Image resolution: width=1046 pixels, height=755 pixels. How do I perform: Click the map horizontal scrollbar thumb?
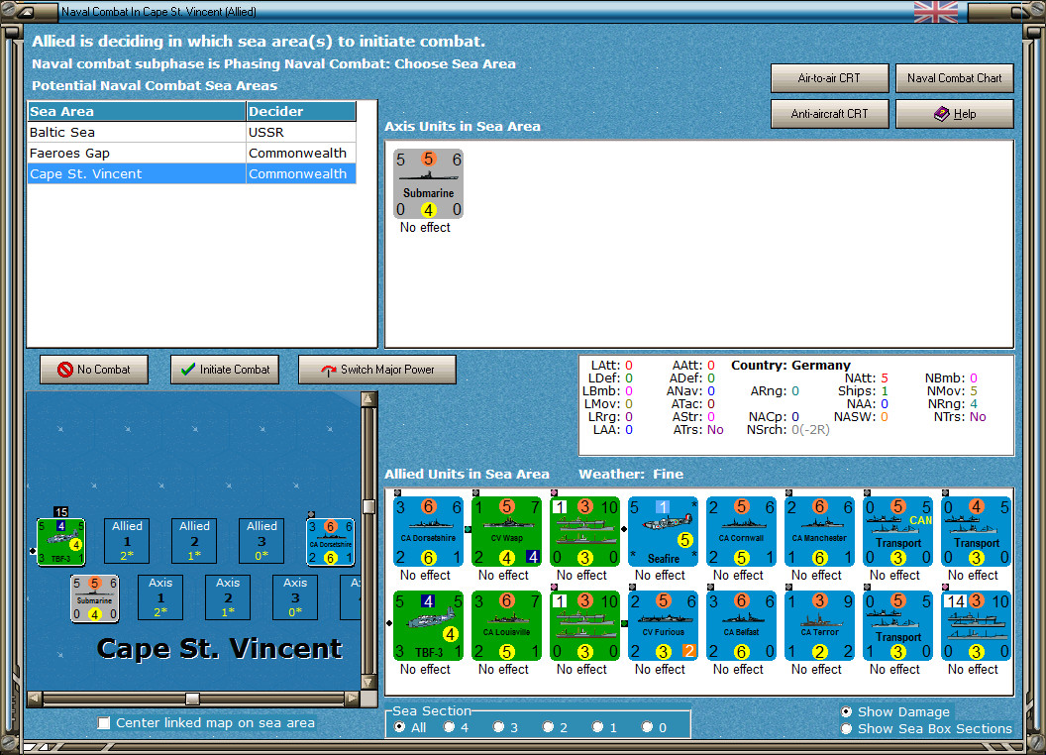pos(192,699)
